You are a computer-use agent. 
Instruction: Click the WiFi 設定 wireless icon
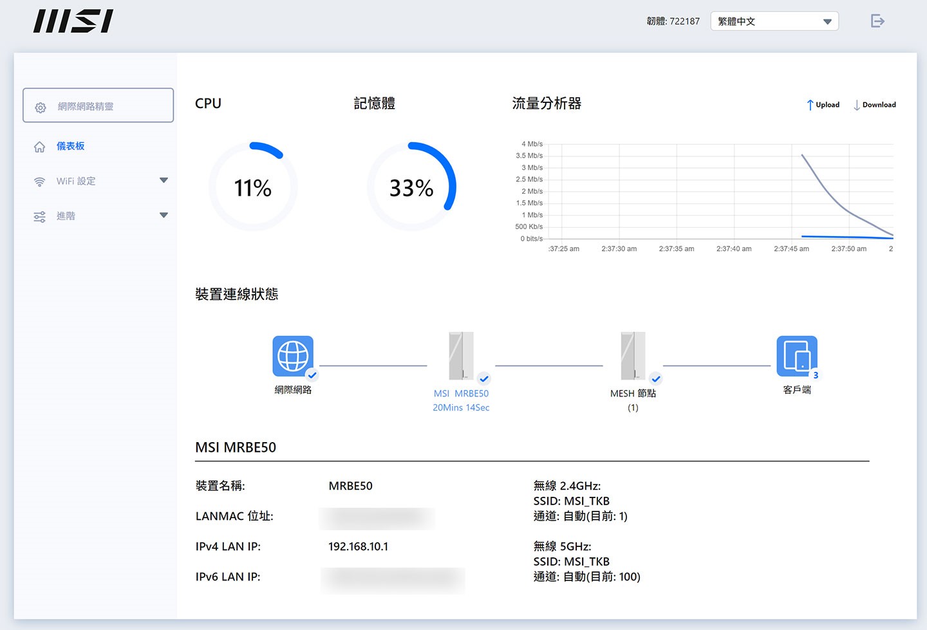tap(39, 181)
